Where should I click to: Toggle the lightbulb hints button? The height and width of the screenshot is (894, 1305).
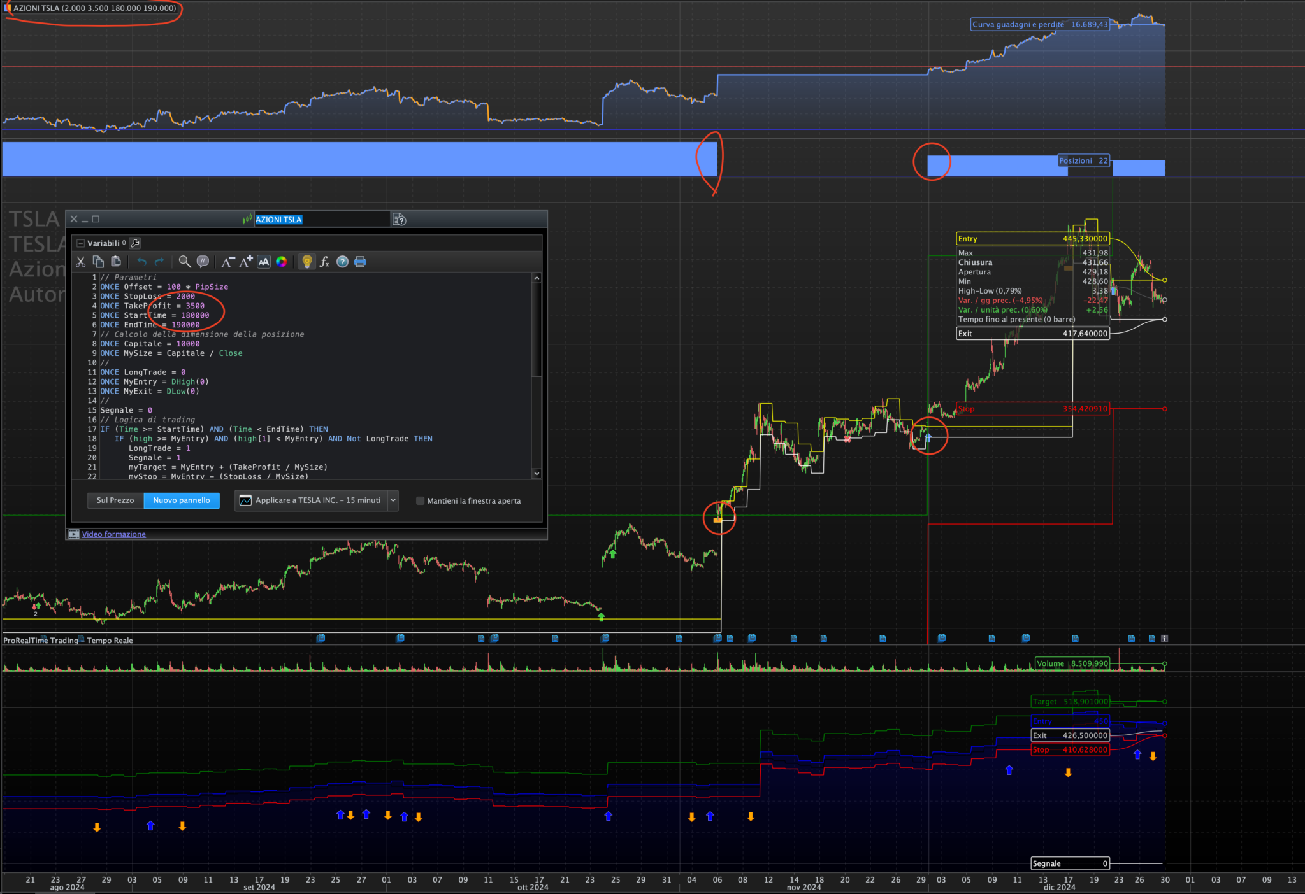[x=307, y=262]
